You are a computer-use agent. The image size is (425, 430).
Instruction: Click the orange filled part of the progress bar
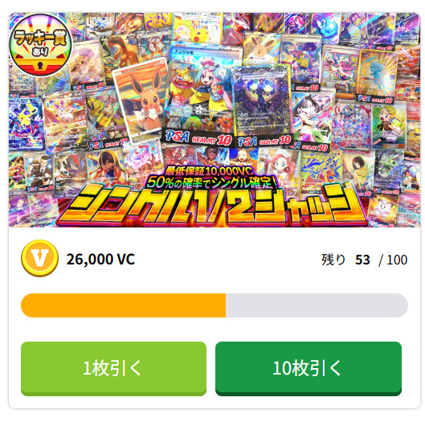point(124,305)
